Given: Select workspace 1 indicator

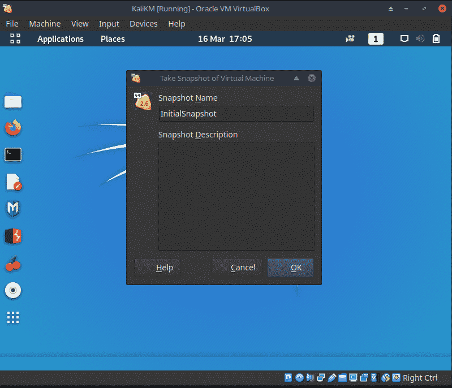Looking at the screenshot, I should tap(376, 38).
